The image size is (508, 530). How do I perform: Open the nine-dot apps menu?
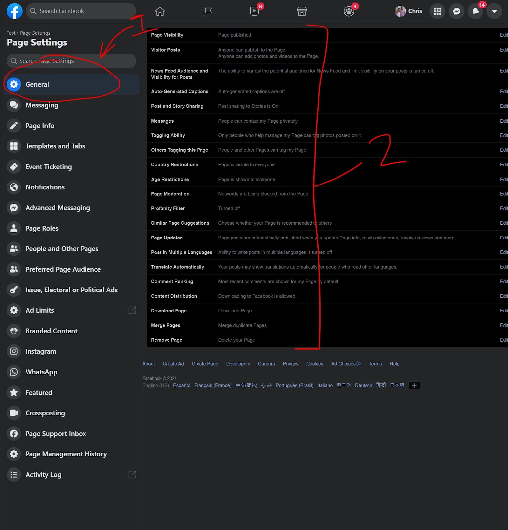(x=438, y=11)
